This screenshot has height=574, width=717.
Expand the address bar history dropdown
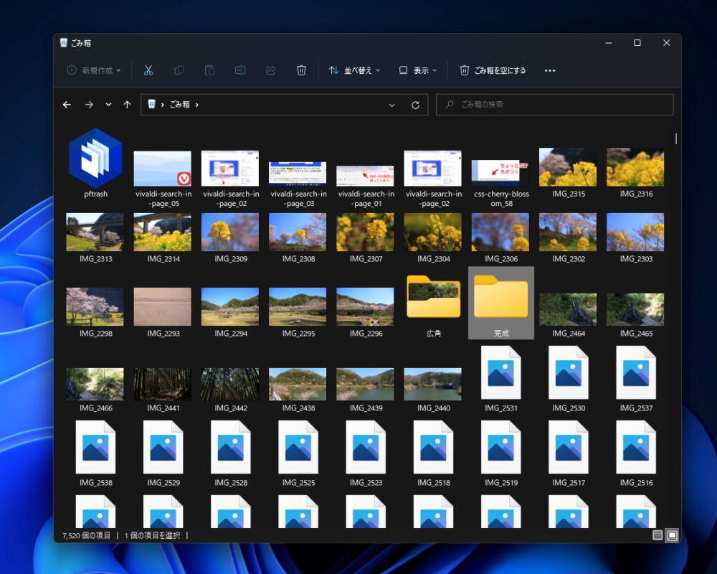(391, 105)
